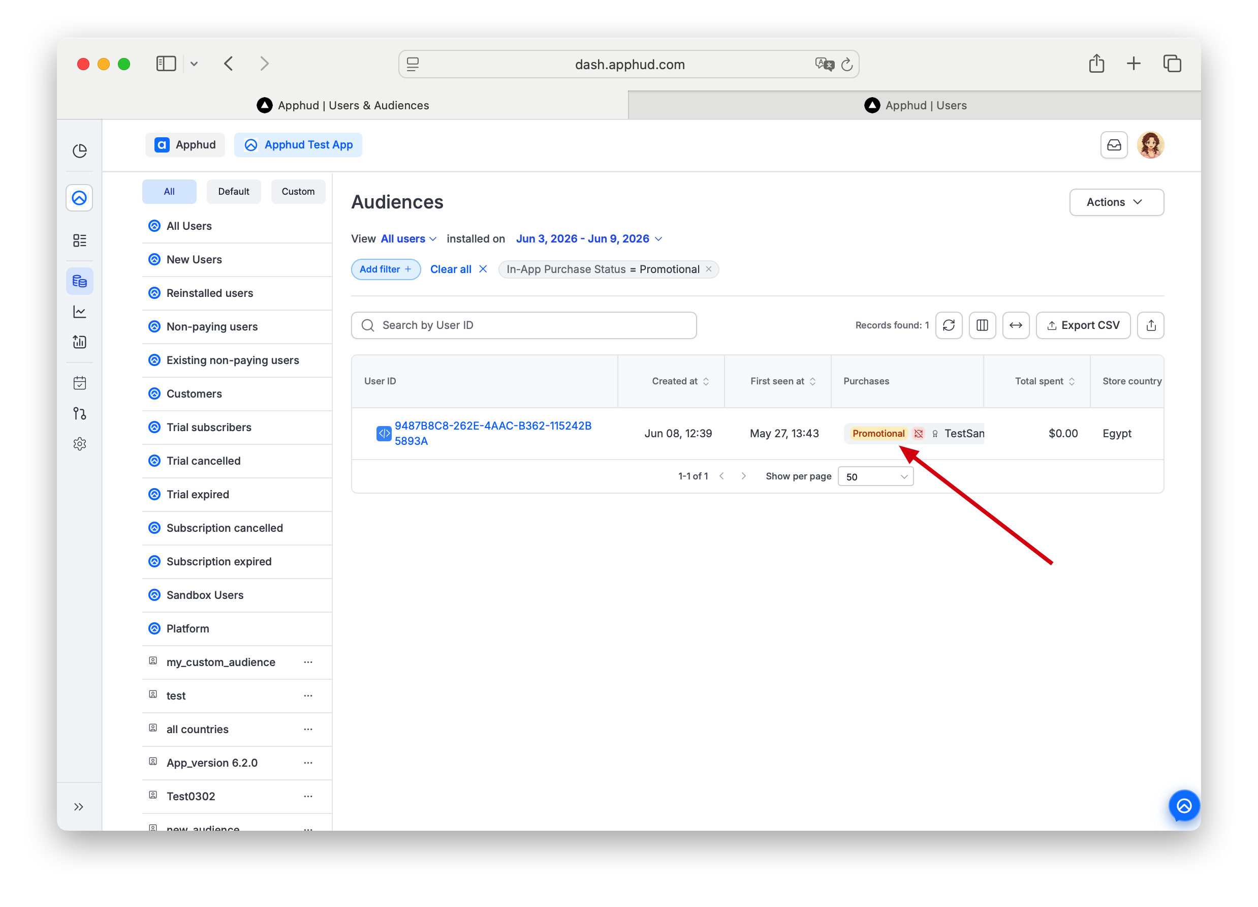Screen dimensions: 1258x907
Task: Open the All users view dropdown
Action: click(x=408, y=238)
